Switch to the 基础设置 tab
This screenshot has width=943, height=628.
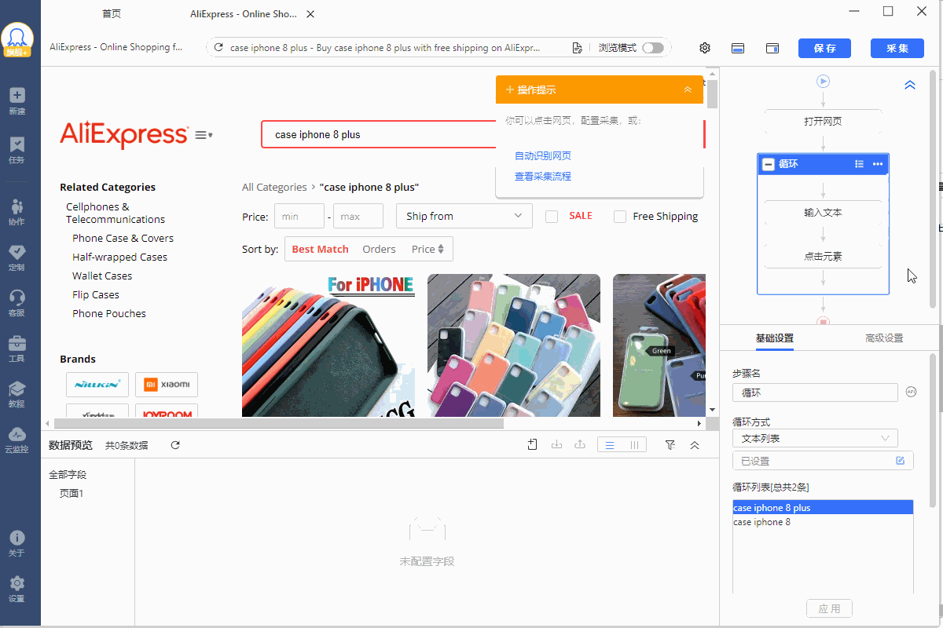[x=775, y=338]
